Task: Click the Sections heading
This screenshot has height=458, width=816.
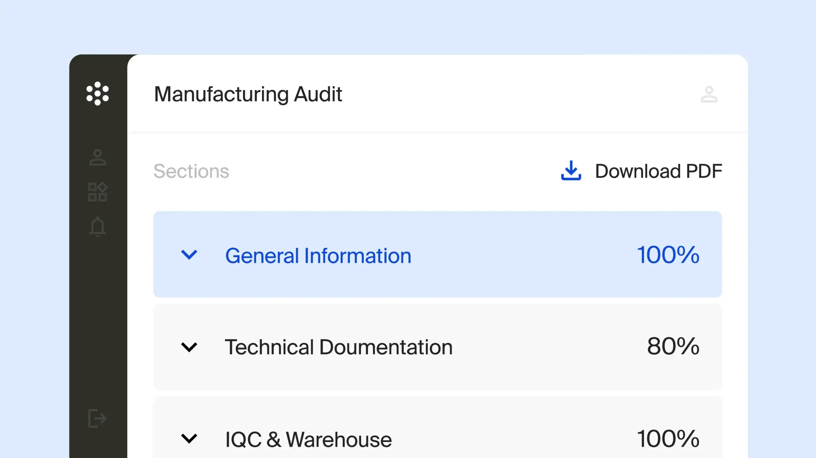Action: coord(191,171)
